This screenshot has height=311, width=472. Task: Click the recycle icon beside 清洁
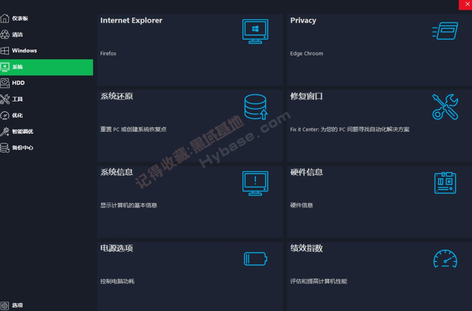tap(4, 35)
